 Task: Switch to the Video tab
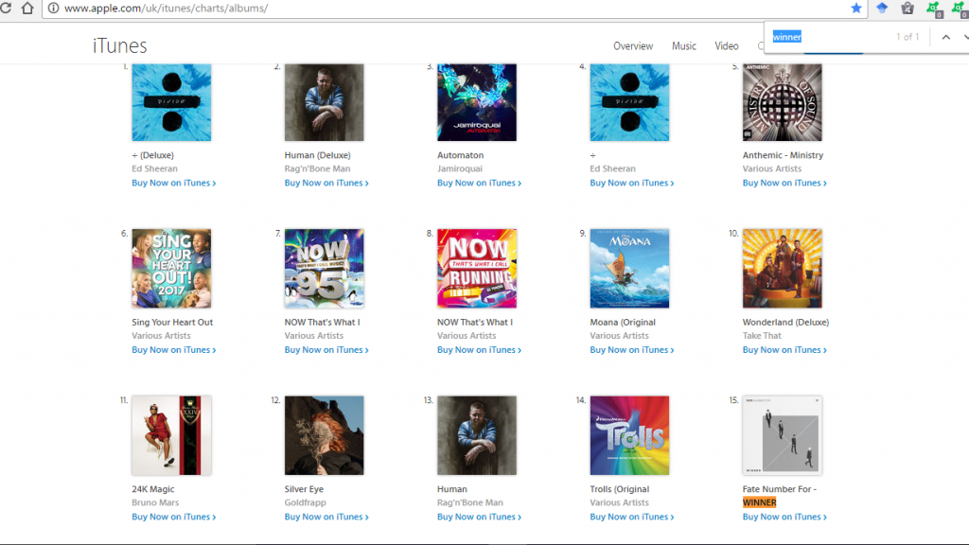point(726,45)
